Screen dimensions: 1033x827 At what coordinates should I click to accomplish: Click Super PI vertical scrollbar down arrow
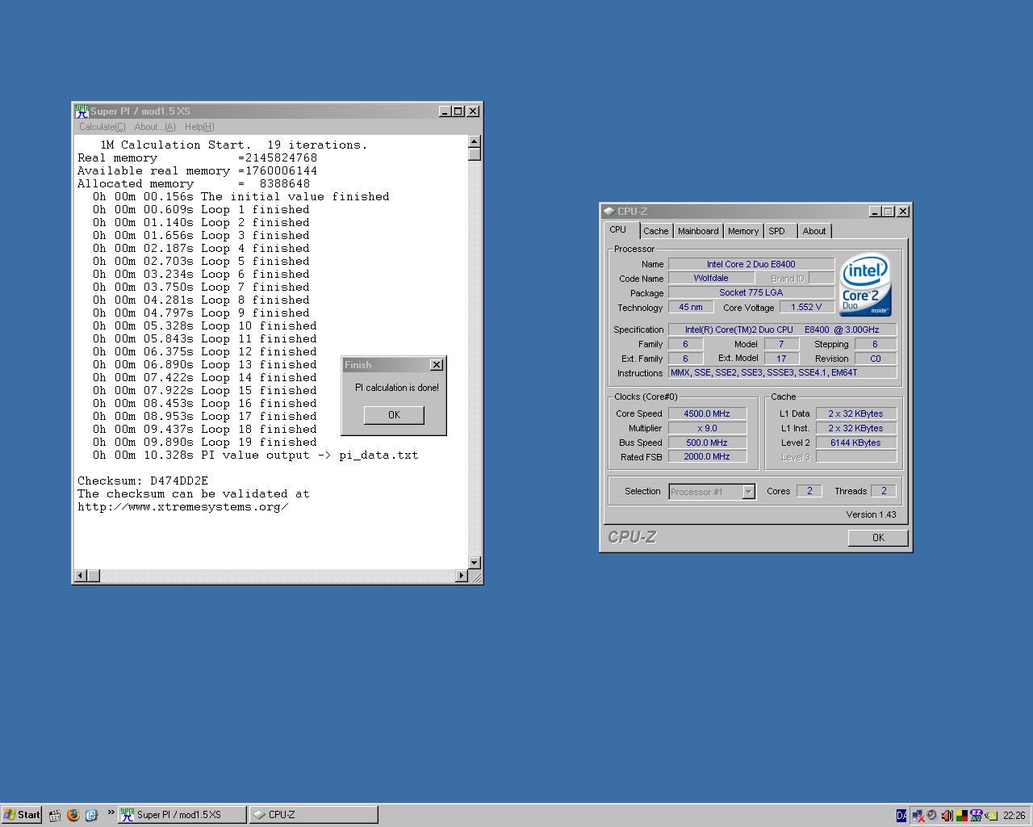tap(475, 563)
